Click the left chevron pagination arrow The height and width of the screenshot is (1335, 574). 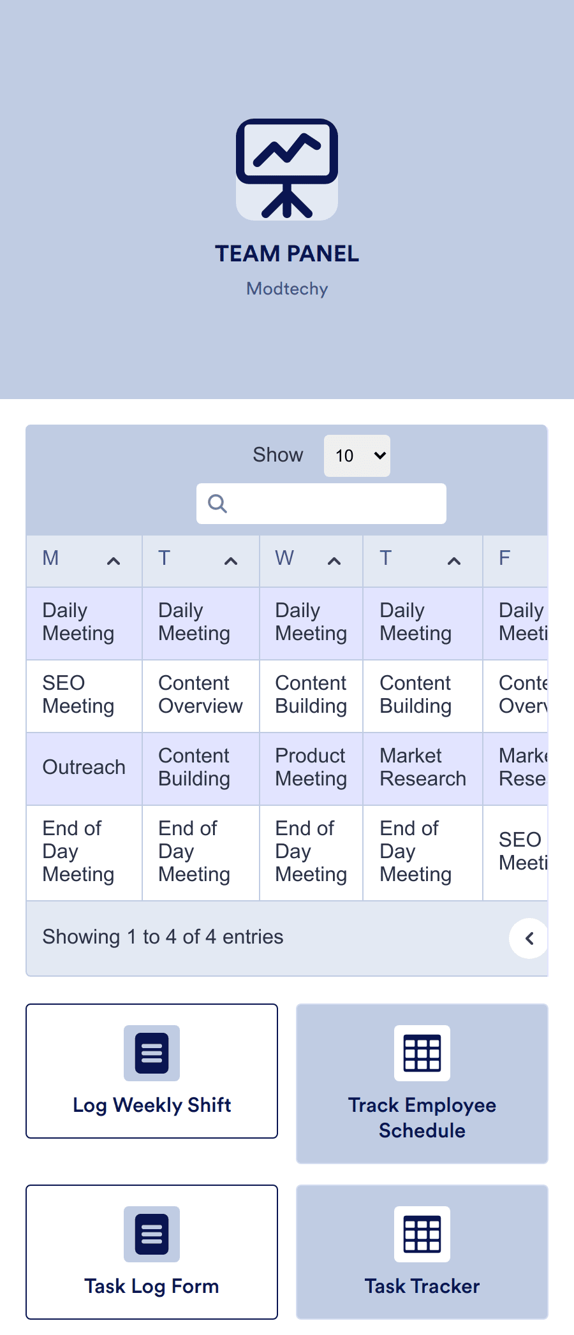529,938
